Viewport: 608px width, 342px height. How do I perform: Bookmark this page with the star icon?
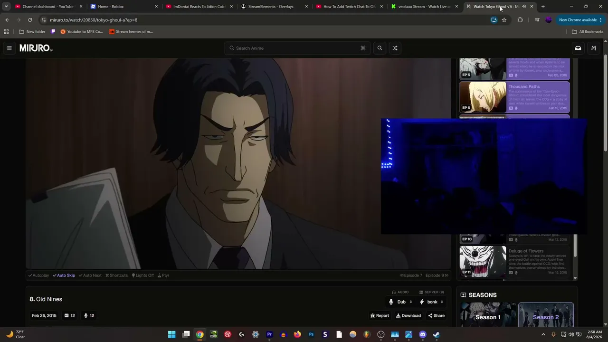[504, 20]
